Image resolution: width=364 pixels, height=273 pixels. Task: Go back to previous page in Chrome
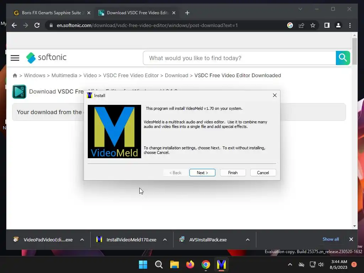pyautogui.click(x=14, y=25)
